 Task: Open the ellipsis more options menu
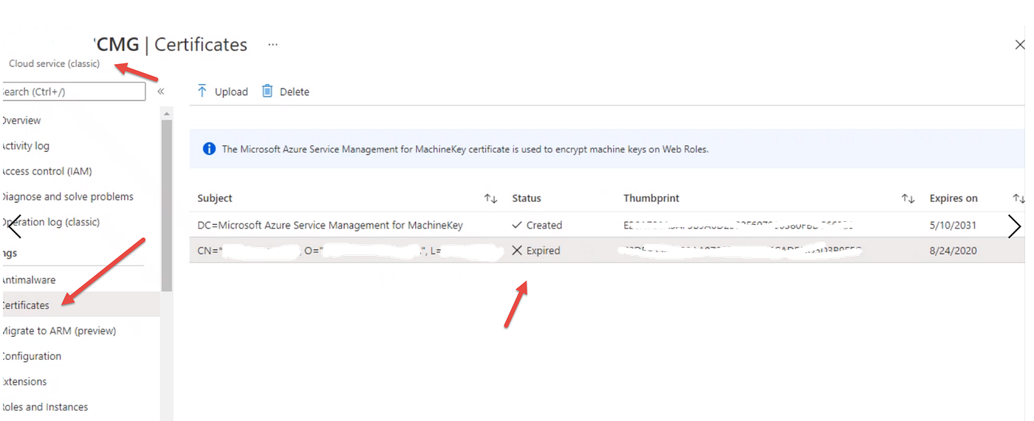click(273, 44)
